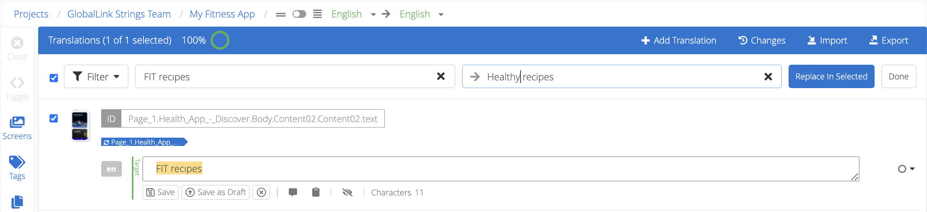Click the list view lines icon
The width and height of the screenshot is (927, 212).
coord(317,14)
